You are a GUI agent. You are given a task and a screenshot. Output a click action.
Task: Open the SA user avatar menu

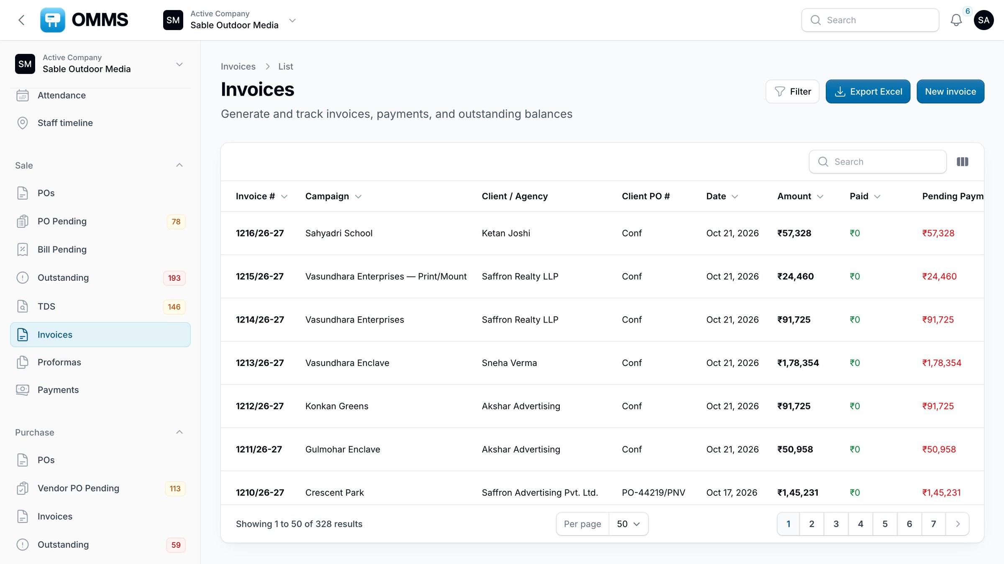point(984,20)
